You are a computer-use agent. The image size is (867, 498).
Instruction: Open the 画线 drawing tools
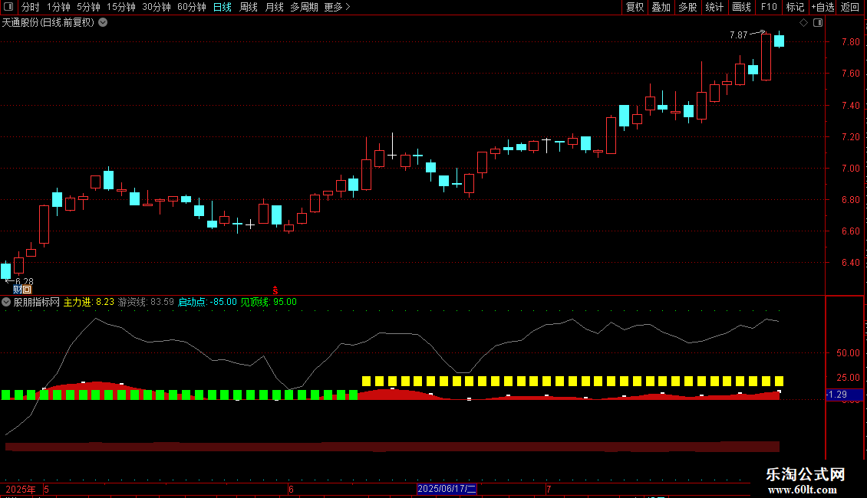coord(741,7)
